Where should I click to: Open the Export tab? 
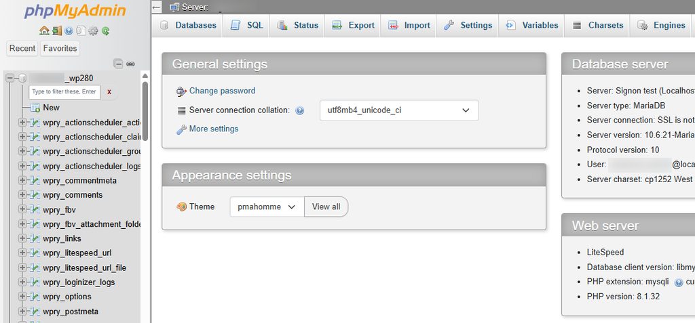pos(353,25)
